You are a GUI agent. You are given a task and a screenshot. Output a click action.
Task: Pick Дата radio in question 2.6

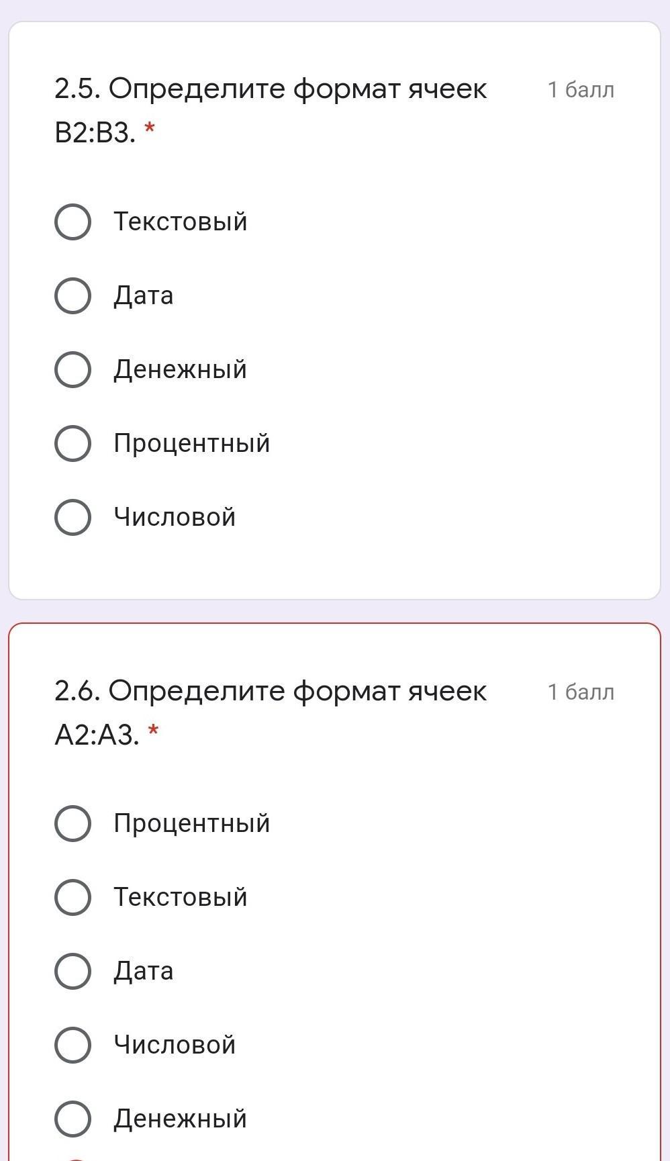point(73,971)
